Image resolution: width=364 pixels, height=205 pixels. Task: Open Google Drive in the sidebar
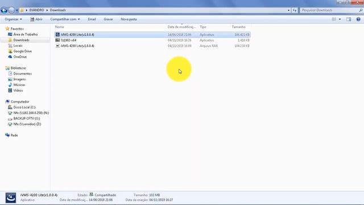tap(22, 51)
